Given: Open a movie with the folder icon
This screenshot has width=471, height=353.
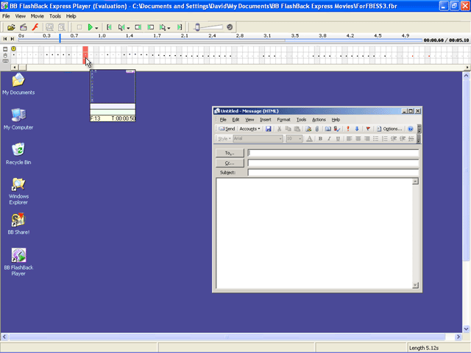Looking at the screenshot, I should point(11,27).
